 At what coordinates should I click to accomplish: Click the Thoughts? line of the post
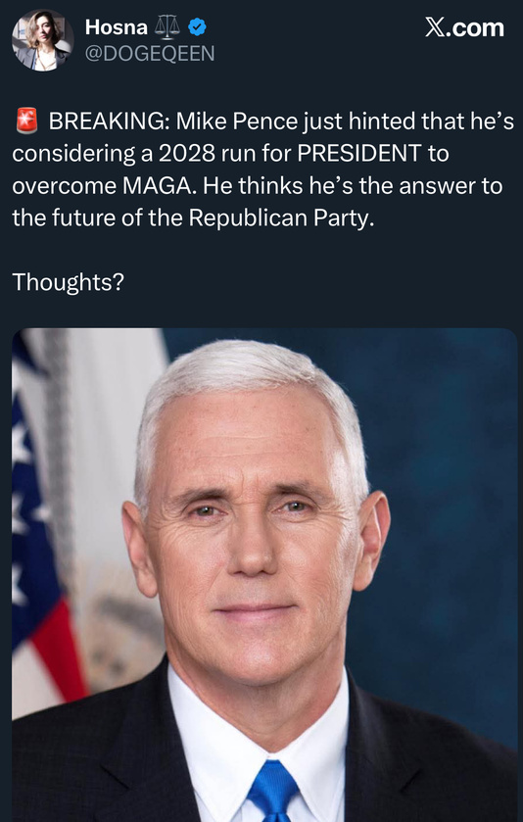[x=69, y=282]
